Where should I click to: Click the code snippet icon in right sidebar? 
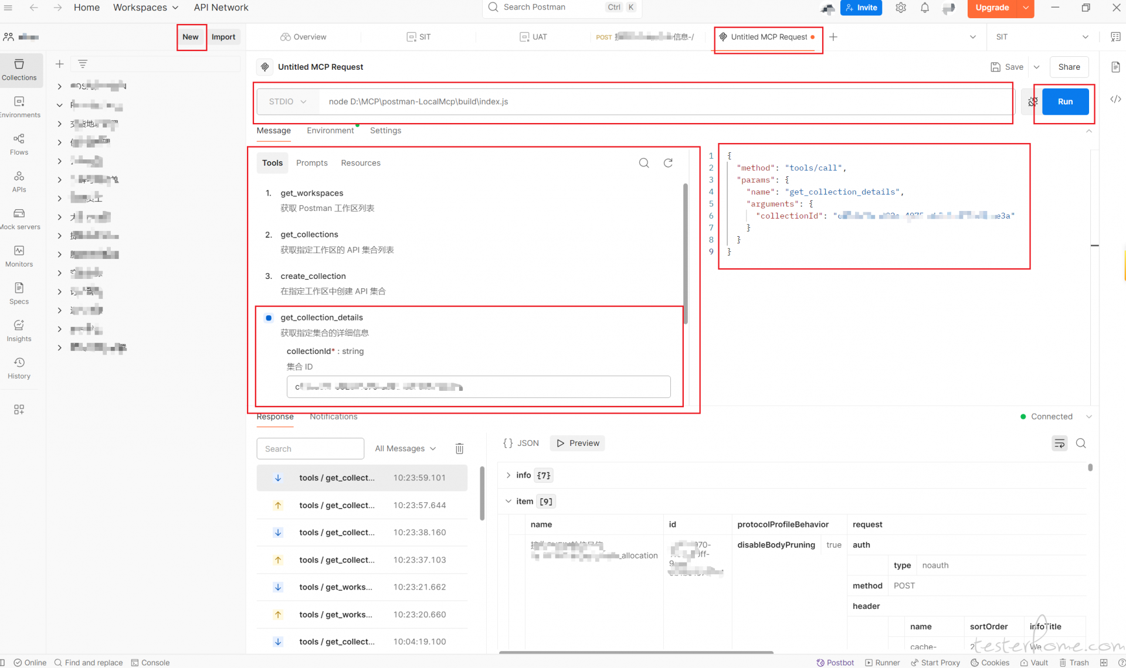coord(1115,99)
